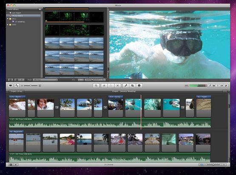Select Last Import in Event Library
236x175 pixels.
point(17,13)
